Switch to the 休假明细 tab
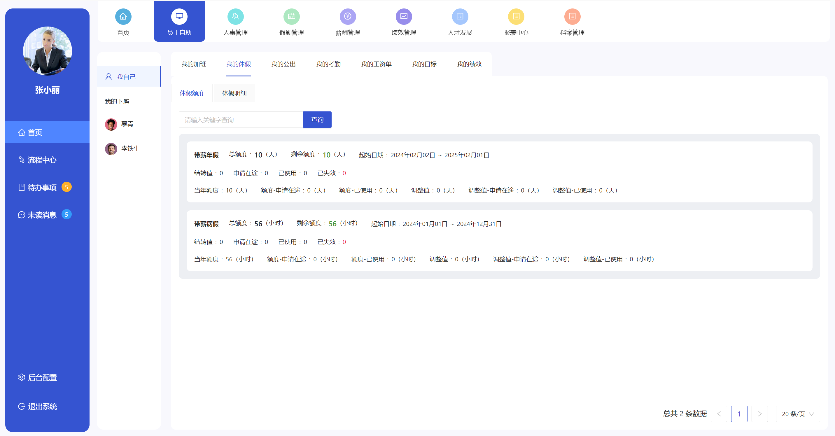Image resolution: width=835 pixels, height=436 pixels. pos(234,93)
